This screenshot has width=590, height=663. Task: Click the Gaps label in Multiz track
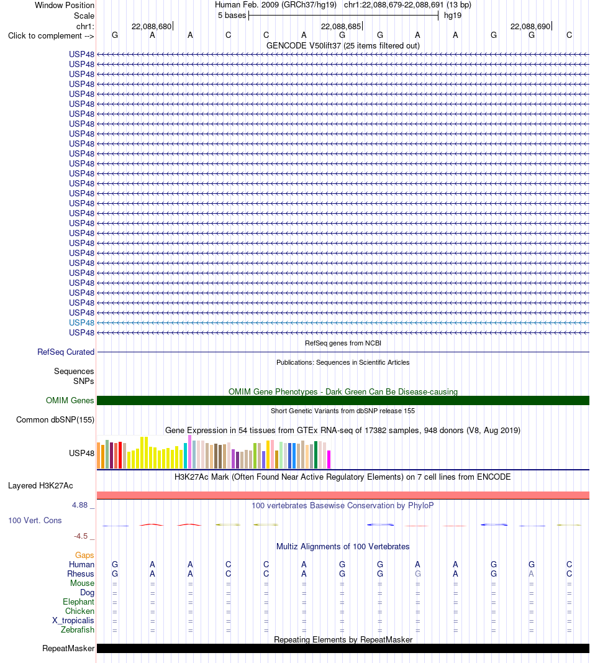pyautogui.click(x=84, y=555)
